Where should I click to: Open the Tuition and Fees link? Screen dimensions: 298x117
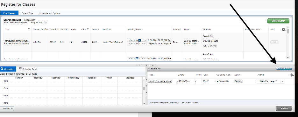pos(284,69)
